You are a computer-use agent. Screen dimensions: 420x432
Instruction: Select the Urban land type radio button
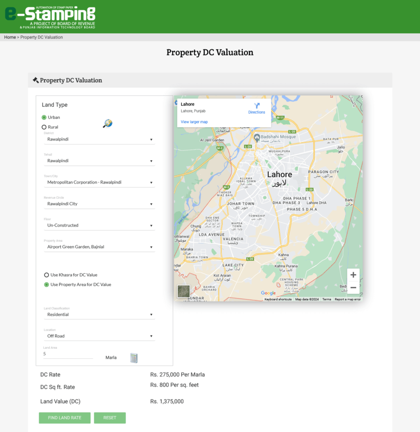pyautogui.click(x=44, y=117)
